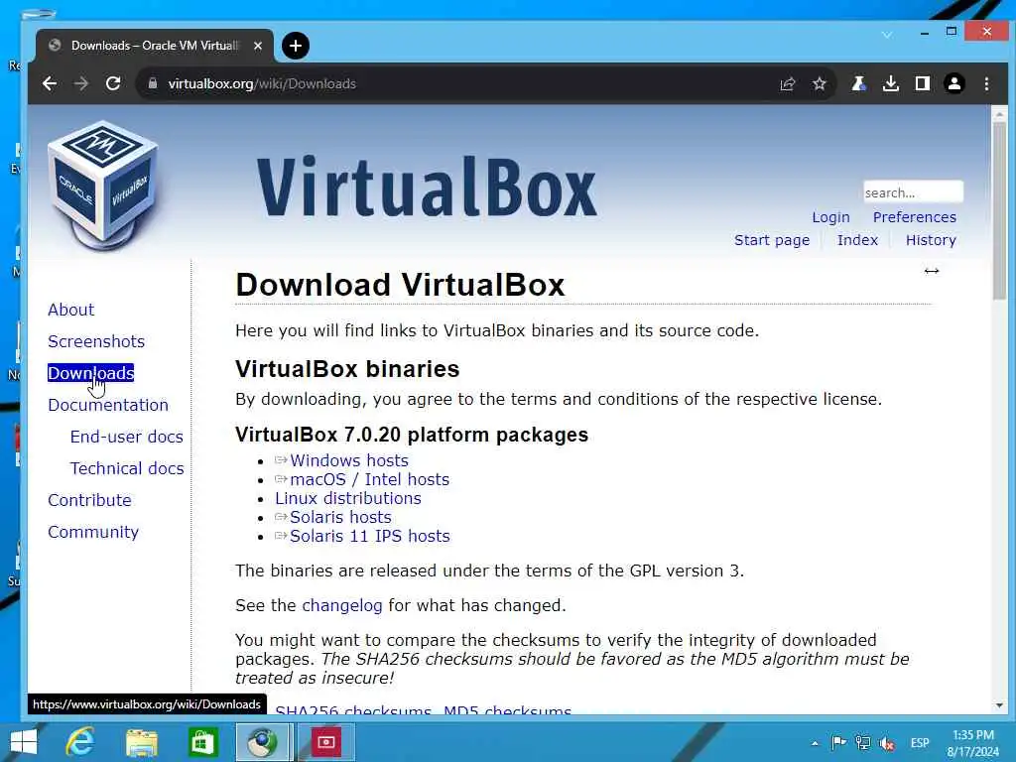
Task: Download the macOS / Intel hosts package
Action: [x=369, y=479]
